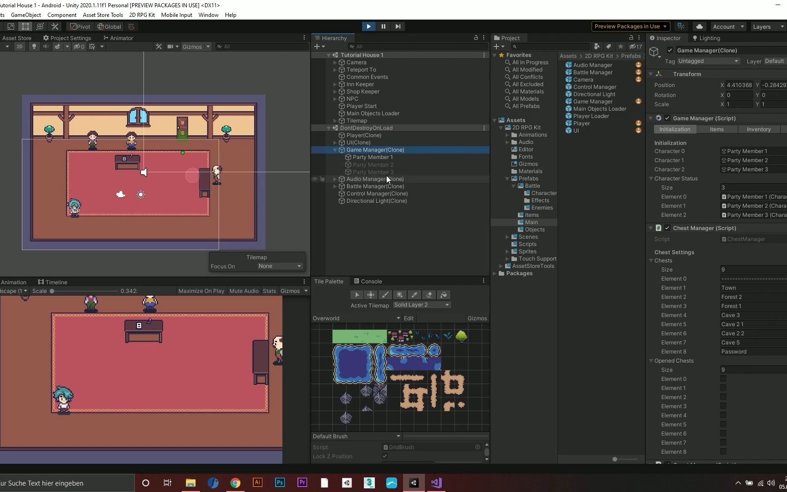
Task: Pick the Eyedropper tile picker tool
Action: [x=414, y=295]
